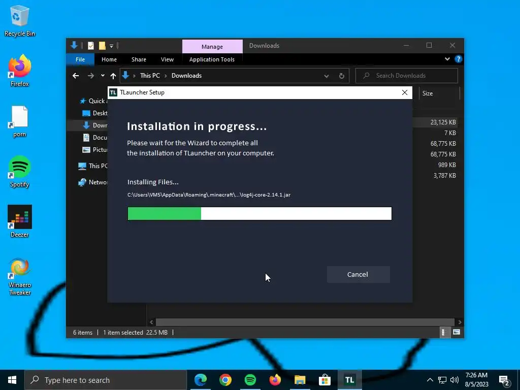Open the Share ribbon tab
Image resolution: width=520 pixels, height=390 pixels.
pos(139,59)
